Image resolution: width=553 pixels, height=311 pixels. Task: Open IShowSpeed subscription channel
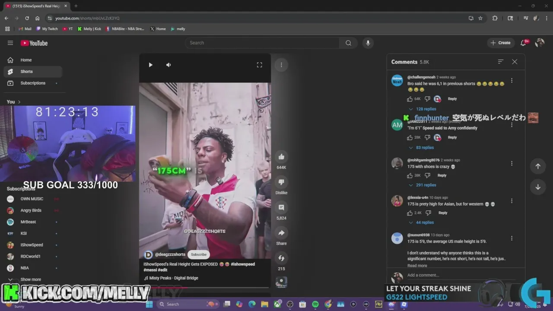point(33,245)
